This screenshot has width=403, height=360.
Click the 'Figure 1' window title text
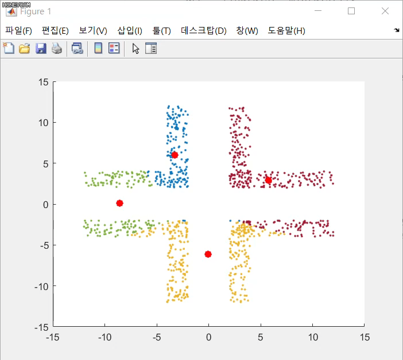coord(36,11)
